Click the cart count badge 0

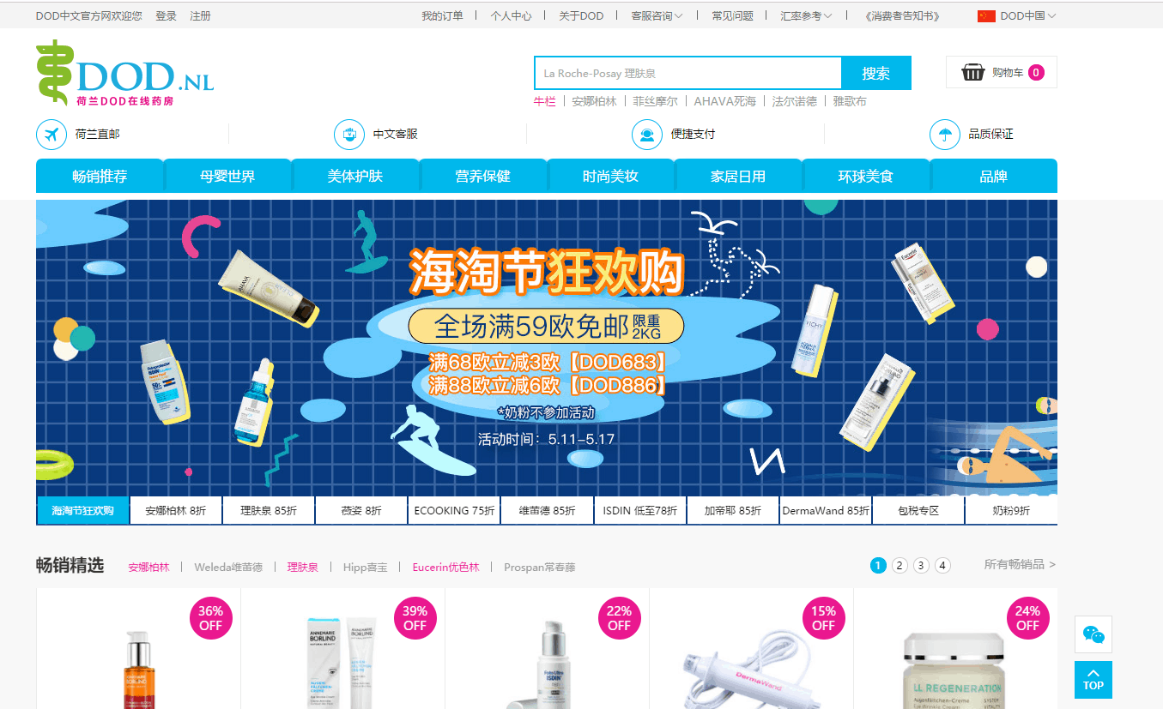tap(1036, 73)
